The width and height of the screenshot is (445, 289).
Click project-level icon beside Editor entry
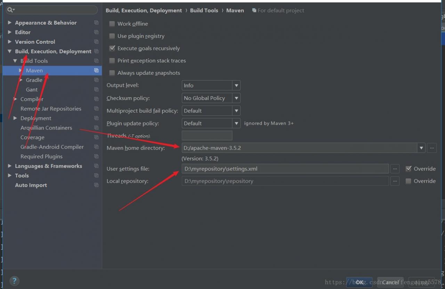[96, 32]
